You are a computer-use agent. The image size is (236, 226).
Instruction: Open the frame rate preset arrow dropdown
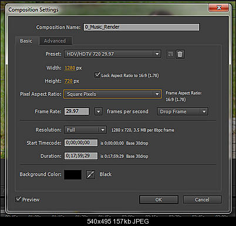[98, 111]
